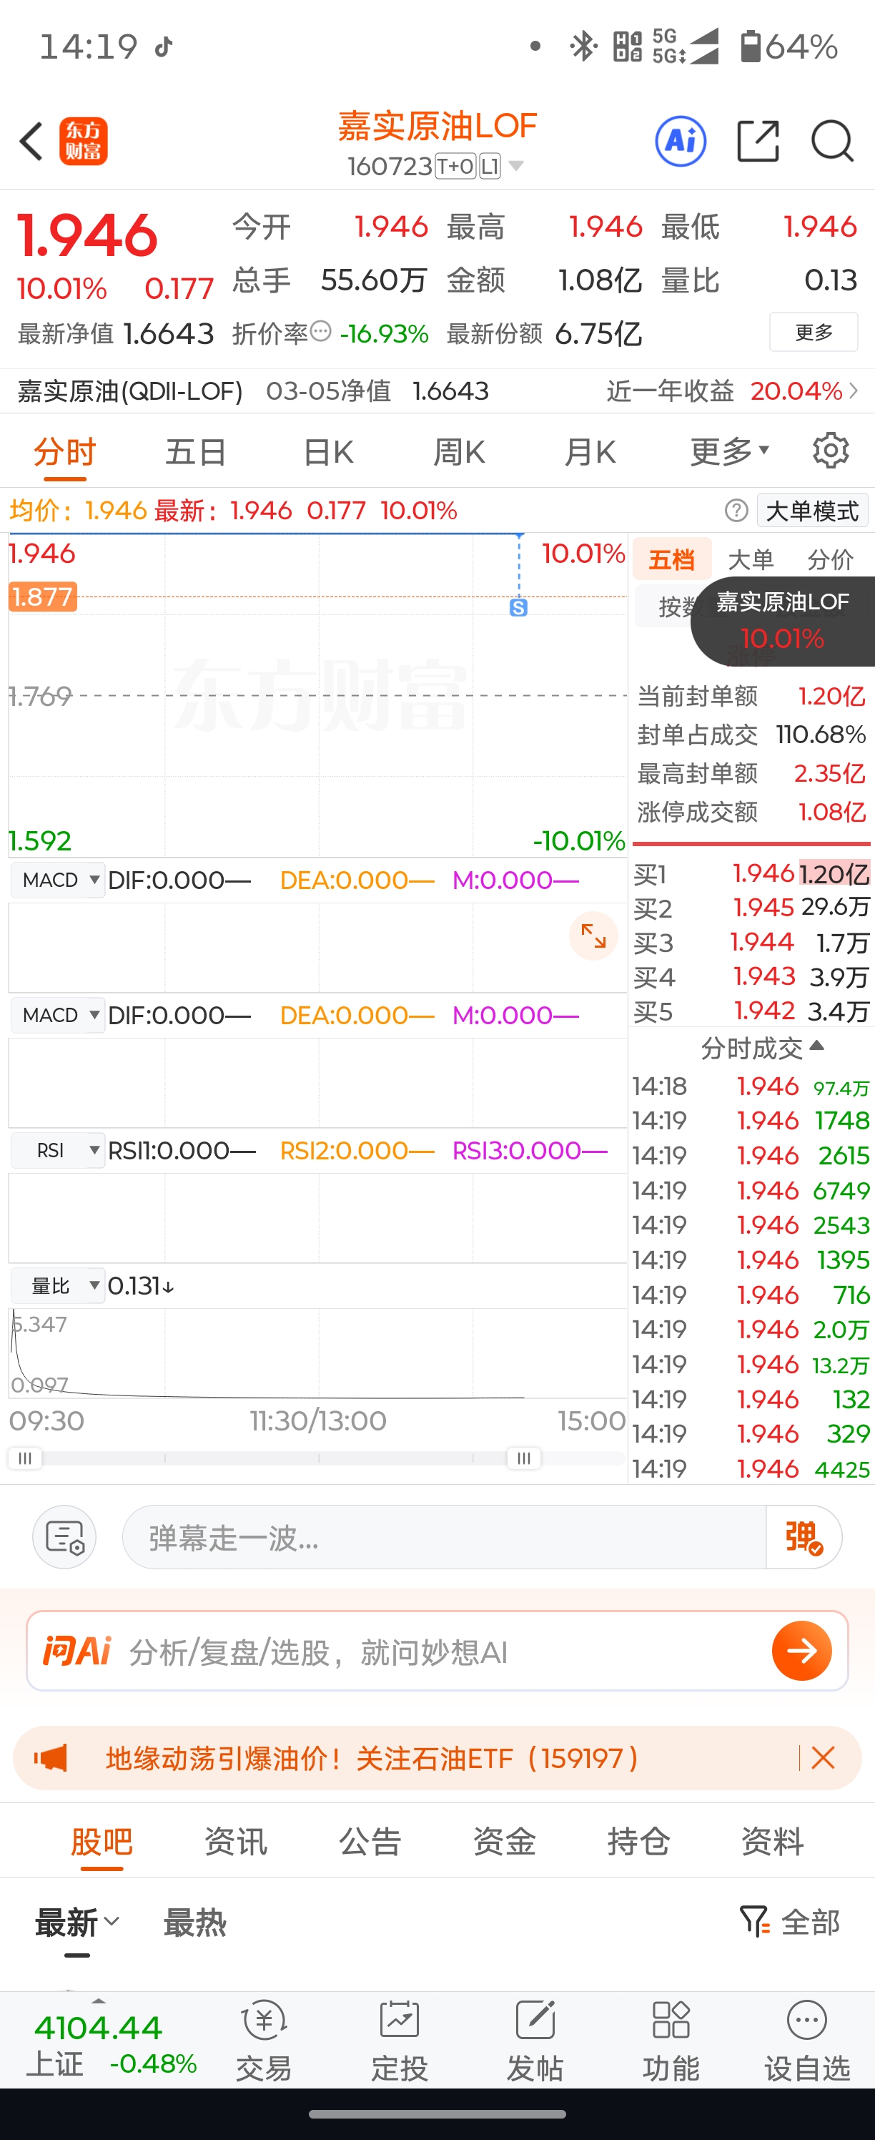Toggle the 弹 danmaku button

coord(804,1537)
